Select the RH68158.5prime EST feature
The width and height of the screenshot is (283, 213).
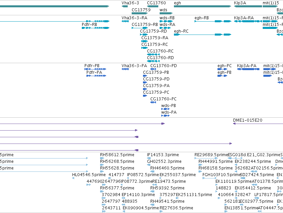pyautogui.click(x=200, y=171)
